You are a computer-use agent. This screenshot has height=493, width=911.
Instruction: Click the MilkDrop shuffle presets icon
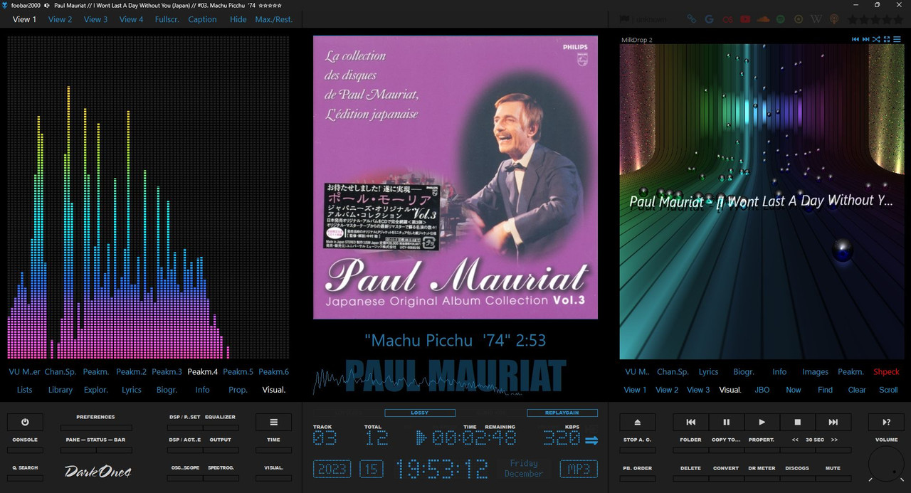pyautogui.click(x=876, y=39)
